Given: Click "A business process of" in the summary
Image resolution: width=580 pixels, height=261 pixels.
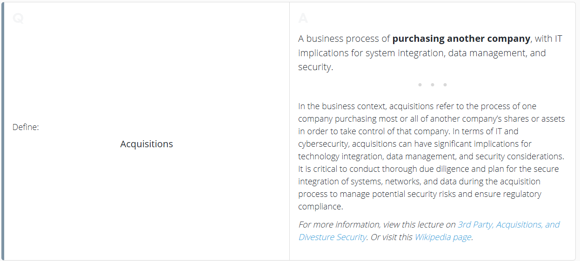Looking at the screenshot, I should point(344,39).
